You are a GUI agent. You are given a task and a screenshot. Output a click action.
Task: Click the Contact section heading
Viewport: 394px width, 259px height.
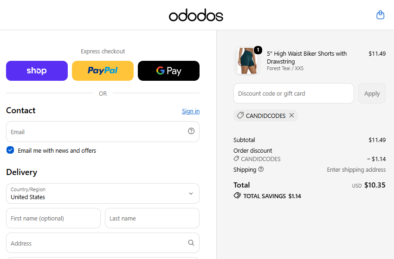tap(21, 110)
